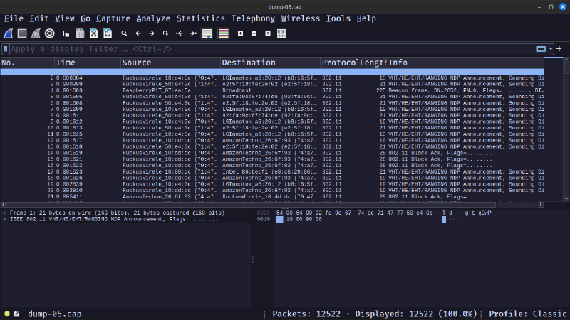Image resolution: width=570 pixels, height=320 pixels.
Task: Jump to the last packet
Action: (193, 33)
